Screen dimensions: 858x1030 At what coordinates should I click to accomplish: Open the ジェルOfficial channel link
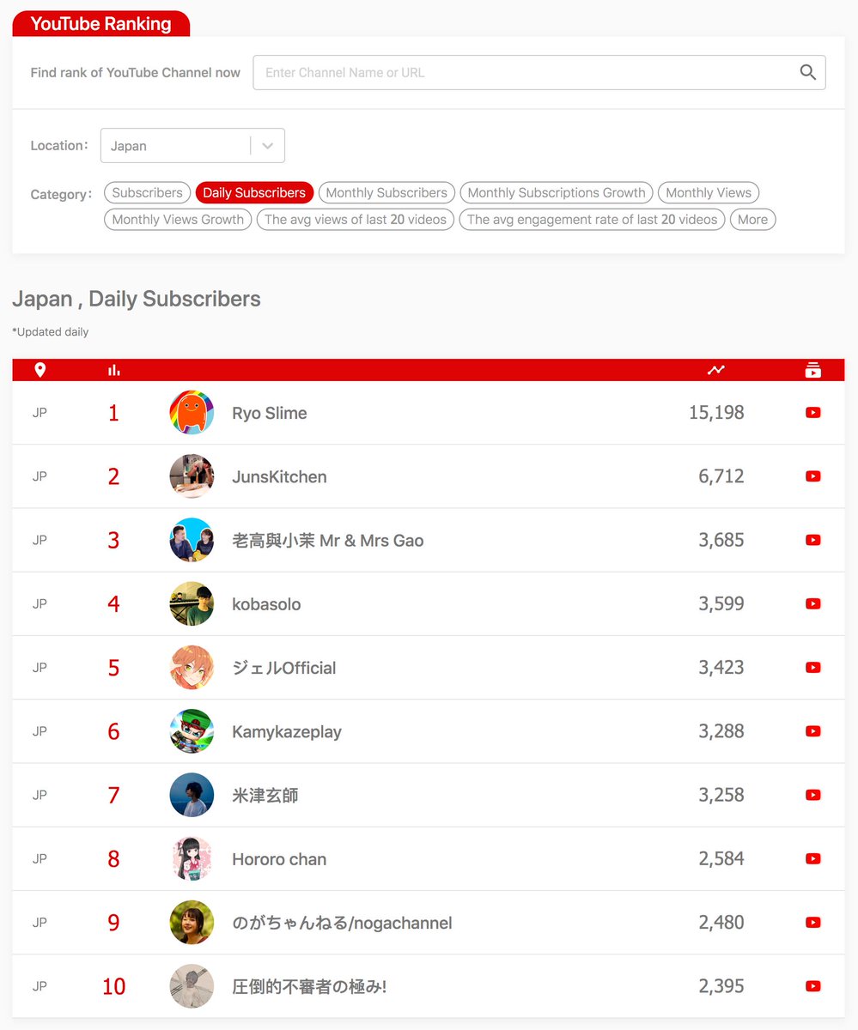[284, 668]
